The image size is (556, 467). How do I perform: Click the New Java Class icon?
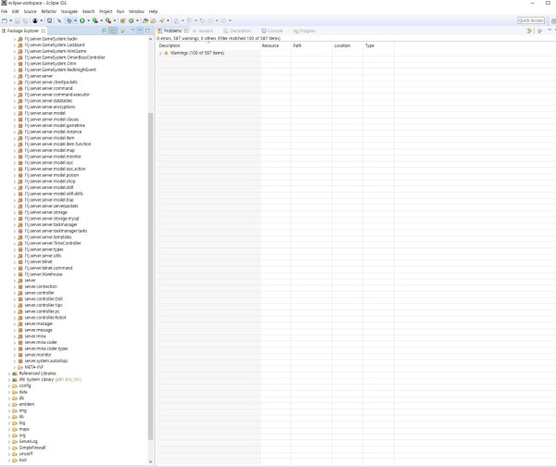(132, 20)
